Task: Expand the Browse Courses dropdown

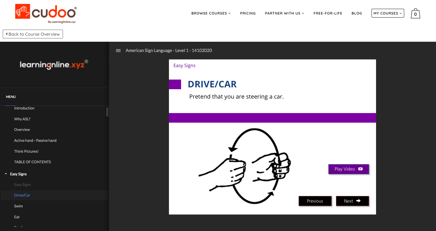Action: [x=211, y=13]
